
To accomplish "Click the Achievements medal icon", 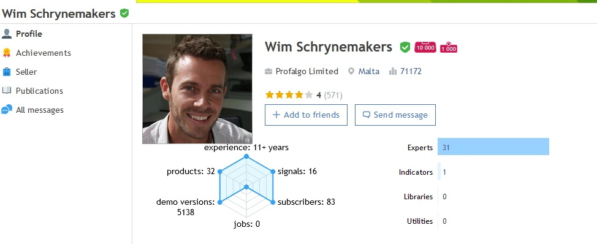I will [x=7, y=53].
